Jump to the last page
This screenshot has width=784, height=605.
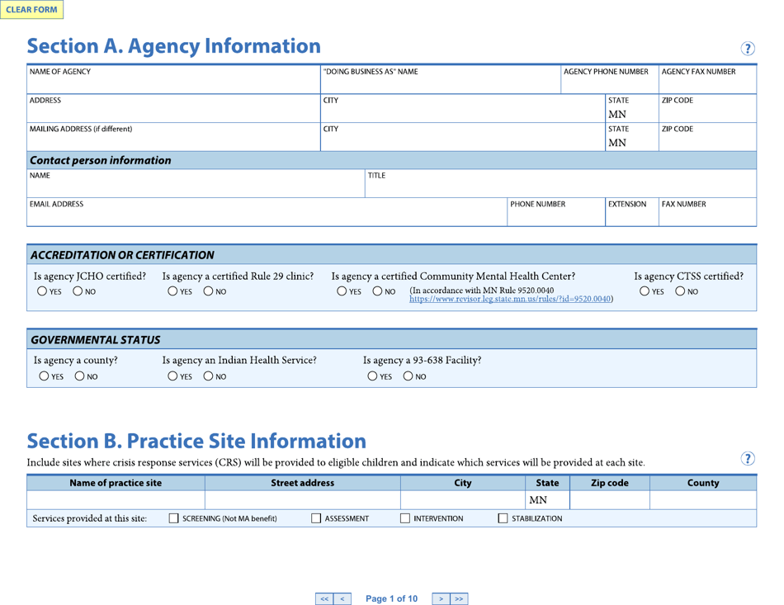point(459,598)
